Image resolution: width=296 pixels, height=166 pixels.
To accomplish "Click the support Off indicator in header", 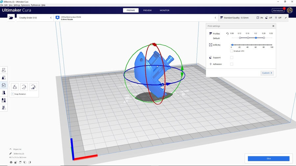I will pyautogui.click(x=269, y=18).
